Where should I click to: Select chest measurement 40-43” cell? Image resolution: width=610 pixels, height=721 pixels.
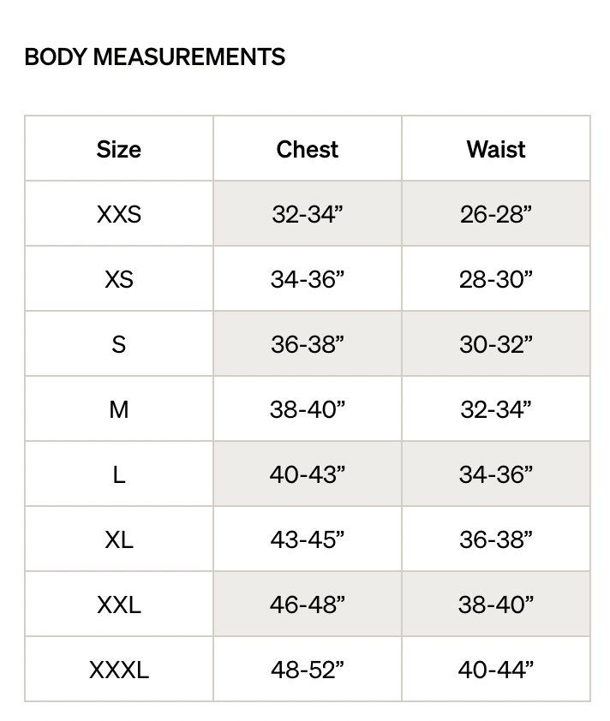[308, 474]
